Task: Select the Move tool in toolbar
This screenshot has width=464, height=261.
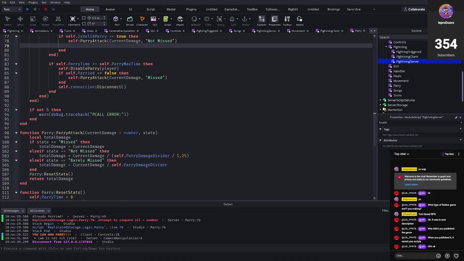Action: tap(20, 20)
